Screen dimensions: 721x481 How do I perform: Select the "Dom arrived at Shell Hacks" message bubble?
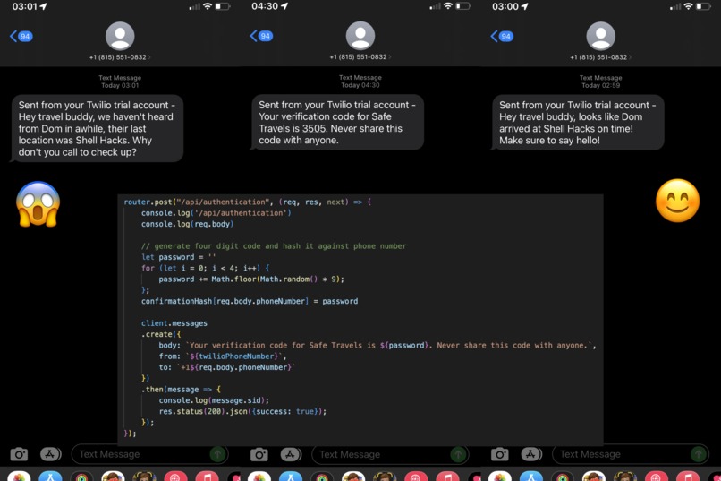point(578,123)
